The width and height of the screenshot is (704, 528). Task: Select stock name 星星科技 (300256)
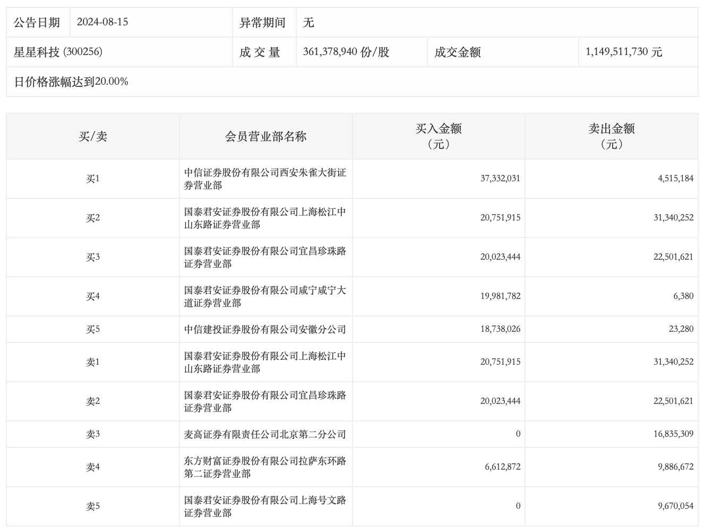(x=58, y=52)
